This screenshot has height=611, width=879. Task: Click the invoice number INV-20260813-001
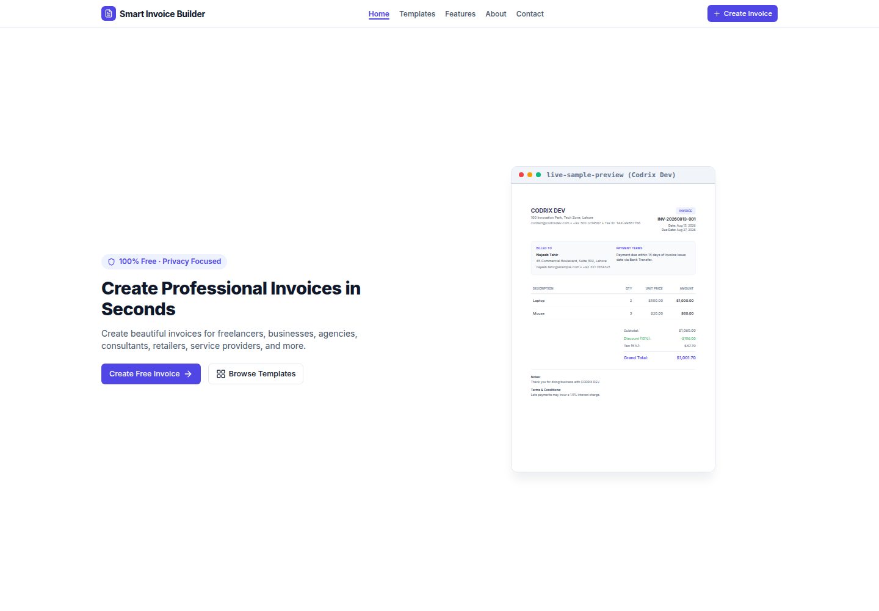(676, 219)
